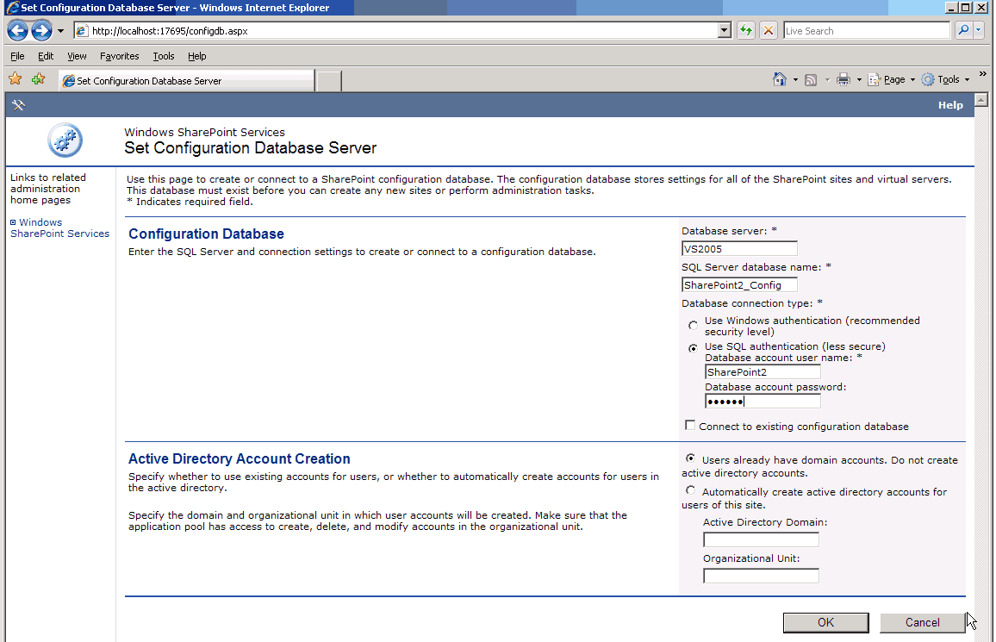Click the Organizational Unit field
Image resolution: width=996 pixels, height=642 pixels.
pos(761,576)
